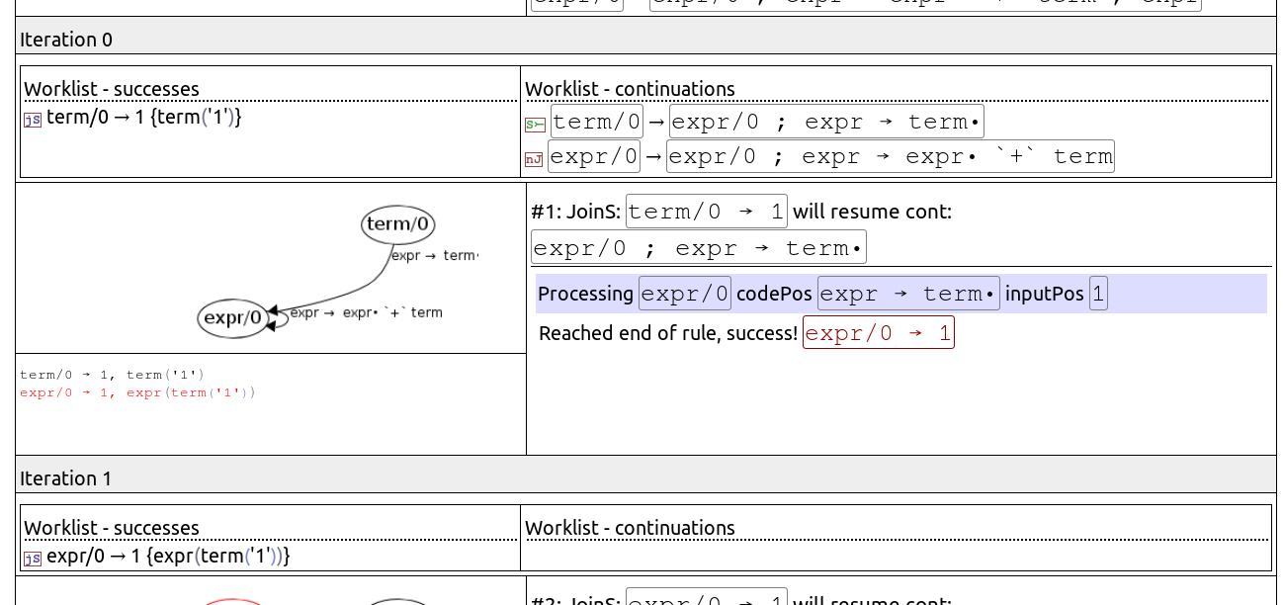Click the Iteration 1 header

(x=66, y=478)
